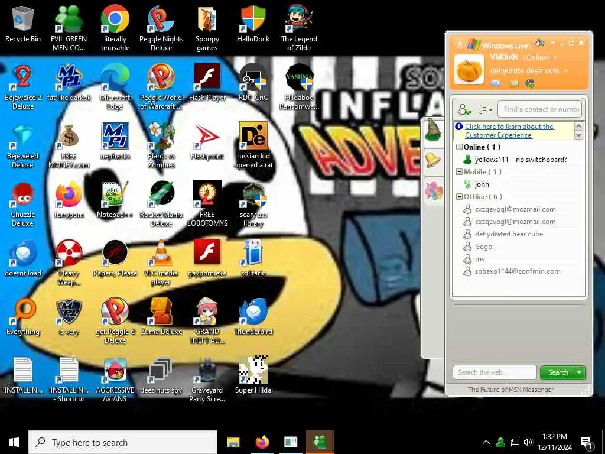Image resolution: width=605 pixels, height=454 pixels.
Task: Click the green Search button
Action: point(558,372)
